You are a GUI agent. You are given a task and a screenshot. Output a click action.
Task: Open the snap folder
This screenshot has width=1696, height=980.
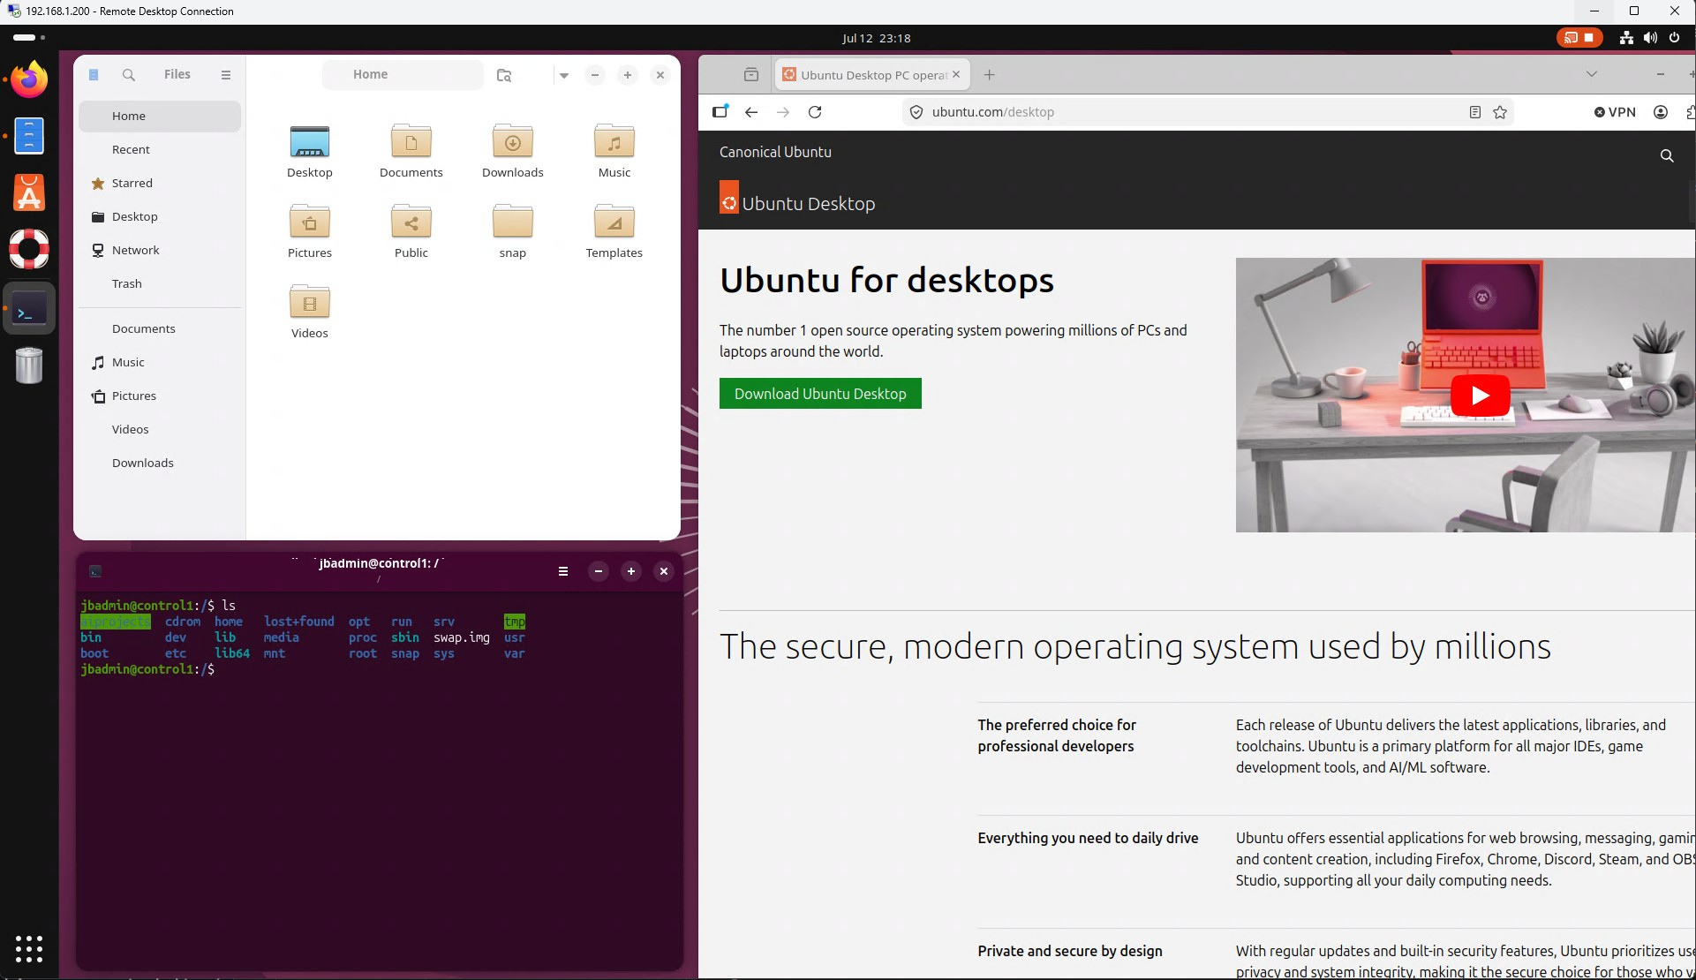pyautogui.click(x=513, y=232)
